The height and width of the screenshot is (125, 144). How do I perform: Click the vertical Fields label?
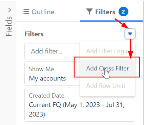pyautogui.click(x=9, y=26)
